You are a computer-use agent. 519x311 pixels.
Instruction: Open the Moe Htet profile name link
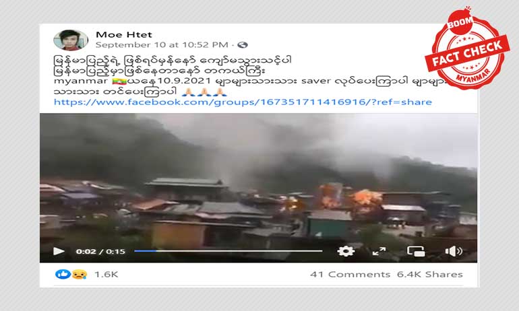tap(124, 34)
